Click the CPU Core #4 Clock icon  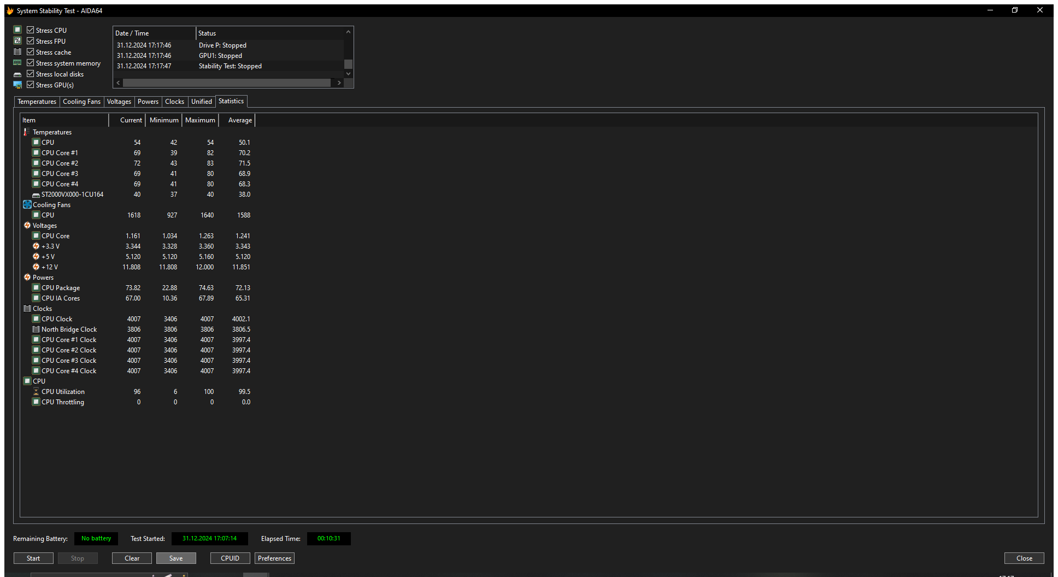click(36, 370)
